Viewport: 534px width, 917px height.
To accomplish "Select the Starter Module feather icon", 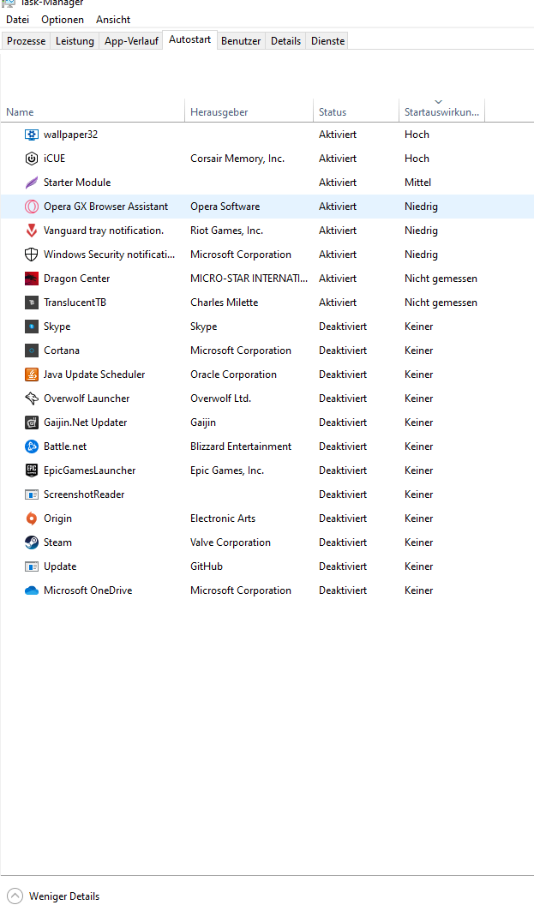I will coord(32,183).
